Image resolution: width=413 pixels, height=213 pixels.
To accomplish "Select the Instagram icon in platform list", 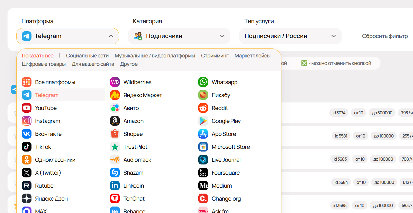I will tap(27, 121).
